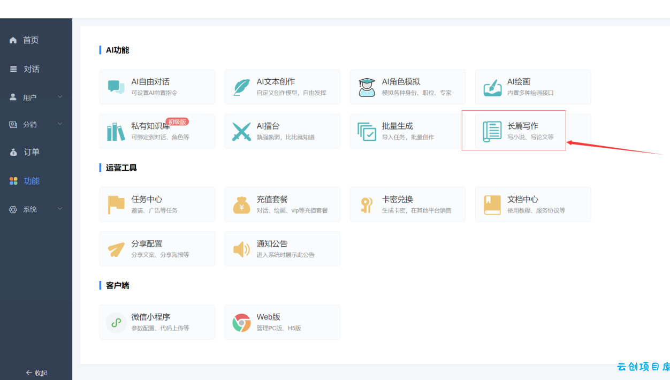
Task: Click the gear icon beside 系统
Action: pos(13,209)
